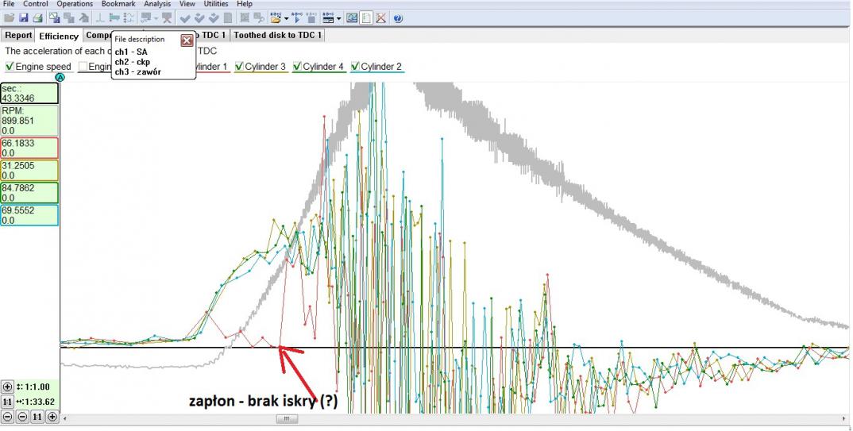Screen dimensions: 853x431
Task: Open the blue Help question mark icon
Action: [398, 17]
